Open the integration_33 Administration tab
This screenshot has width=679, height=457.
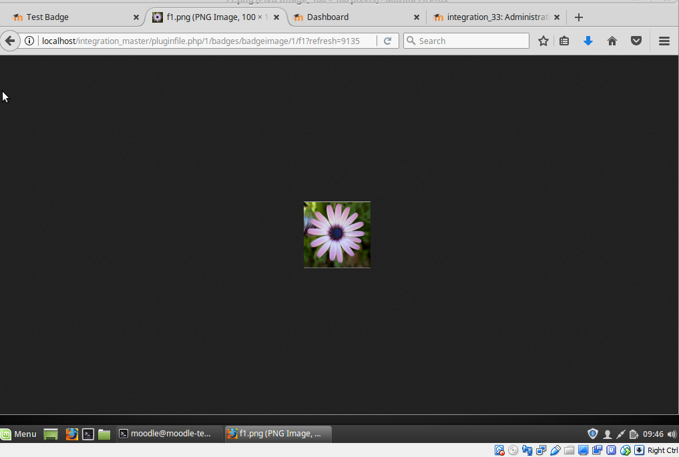coord(497,17)
